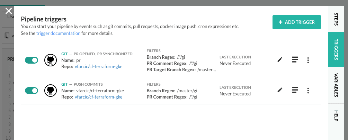Expand truncated PR Target Branch Regex value
348x140 pixels.
coord(207,70)
